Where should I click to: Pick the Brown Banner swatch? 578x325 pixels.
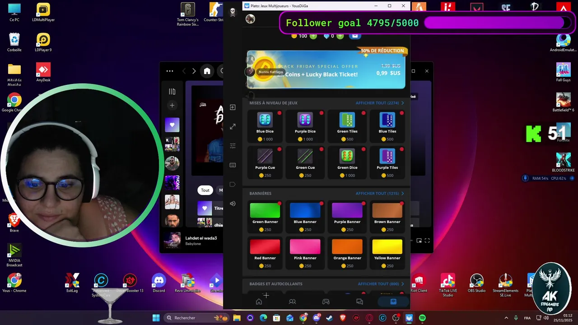tap(387, 210)
